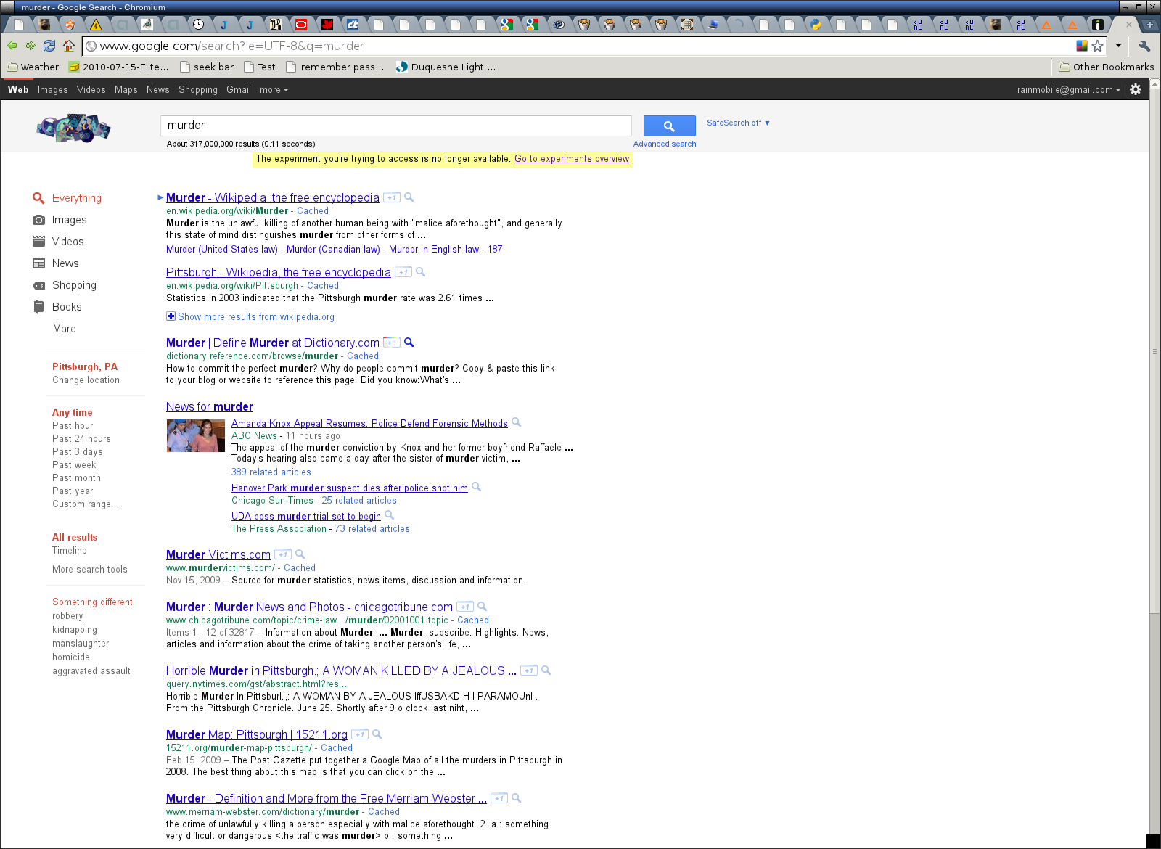Expand More search tools
The height and width of the screenshot is (849, 1161).
click(x=90, y=570)
